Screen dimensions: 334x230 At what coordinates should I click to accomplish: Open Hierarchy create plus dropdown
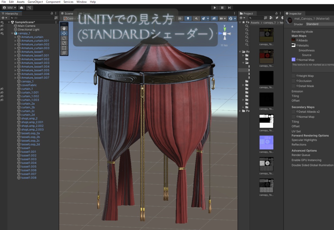(x=4, y=18)
